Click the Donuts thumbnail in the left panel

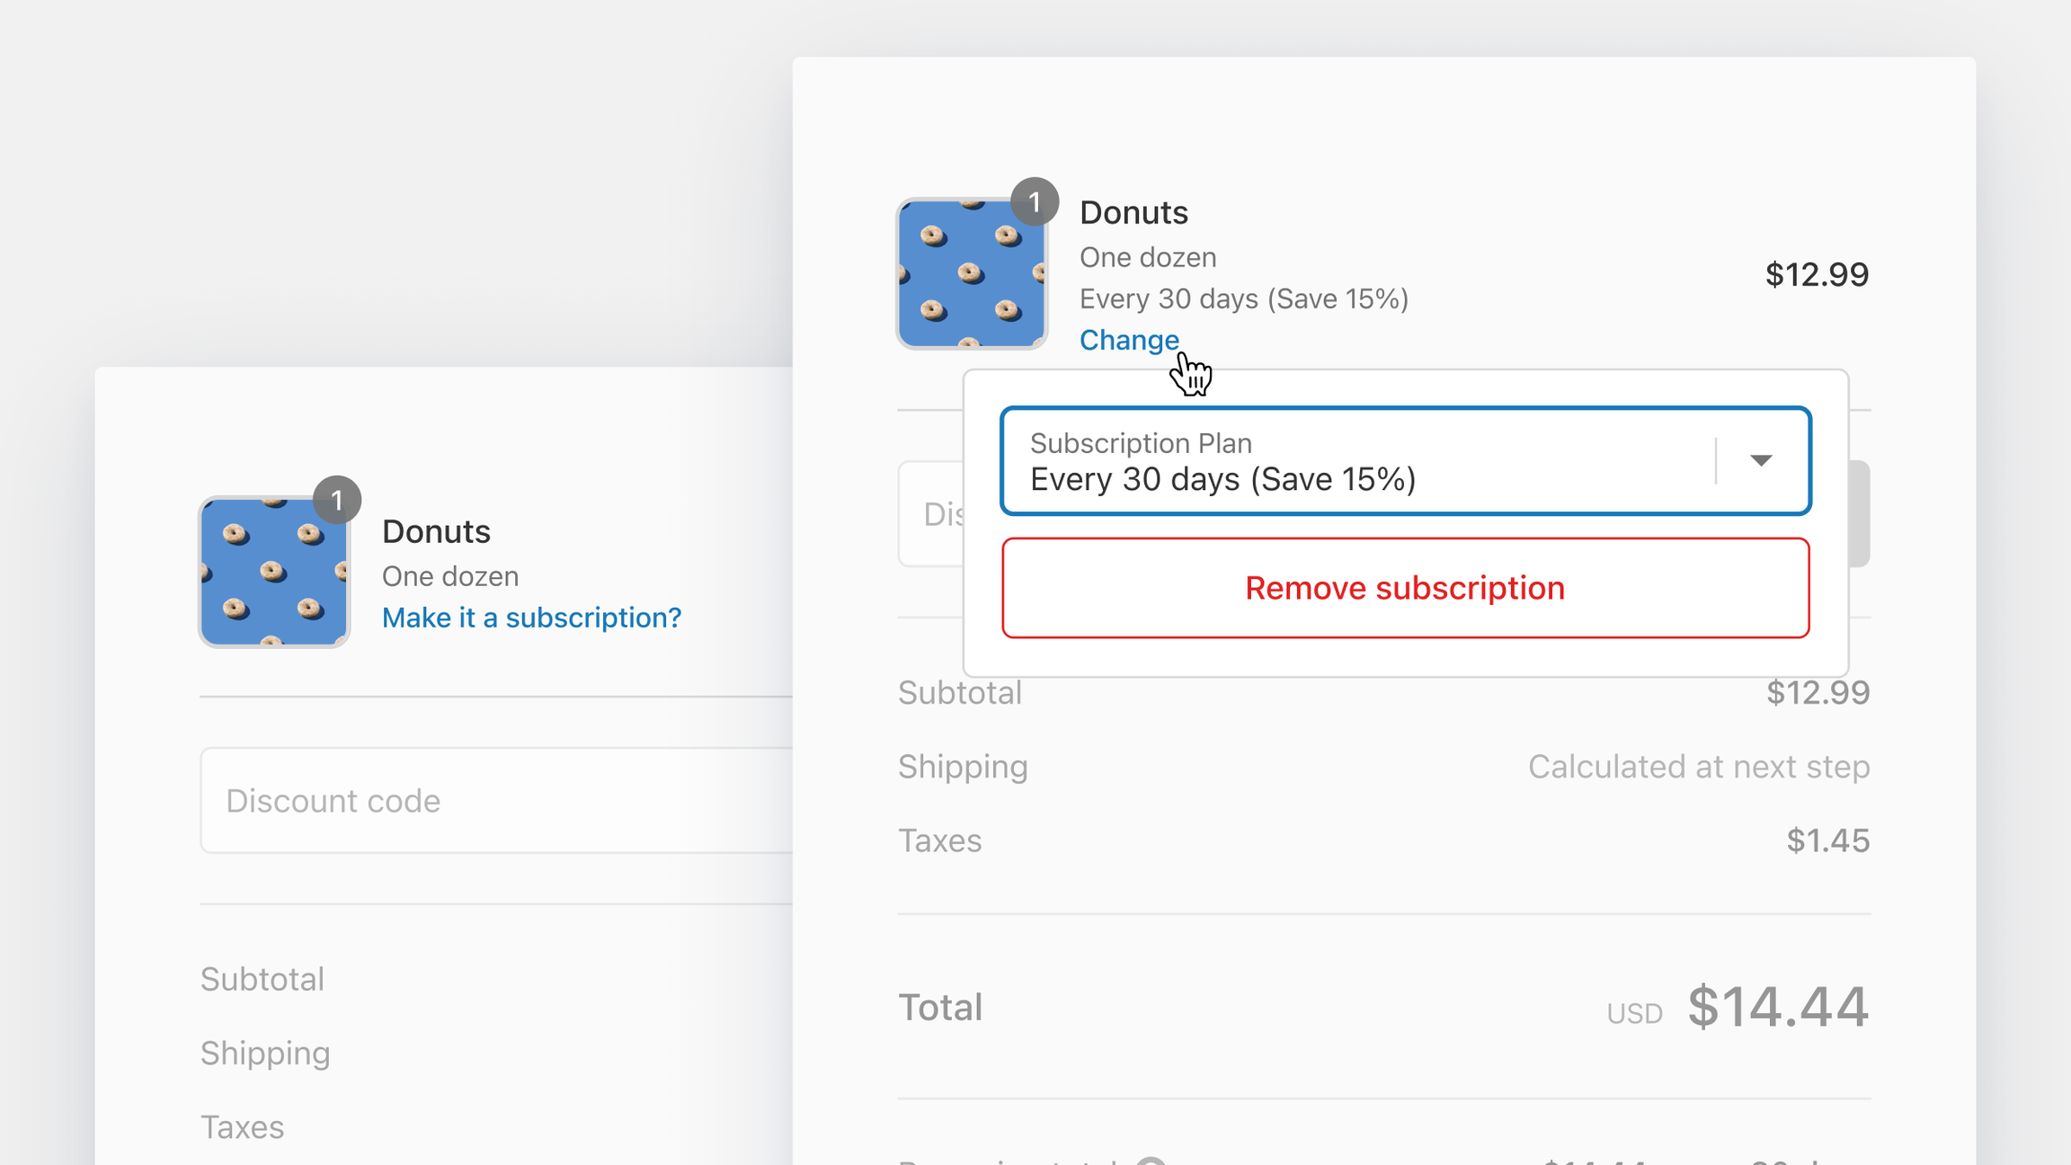click(x=274, y=572)
